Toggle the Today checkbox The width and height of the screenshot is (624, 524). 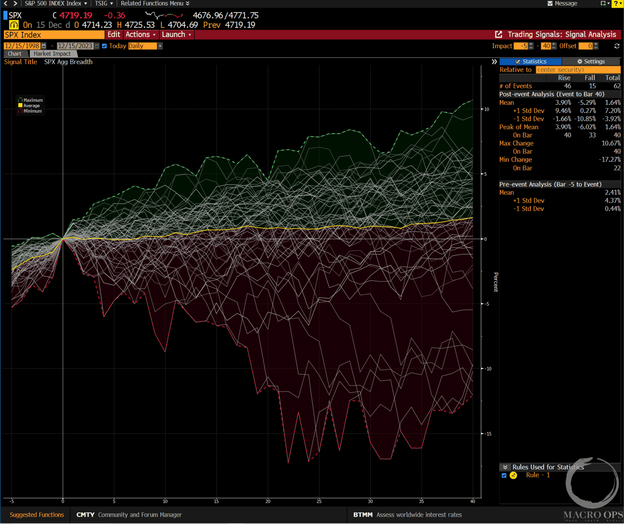104,46
